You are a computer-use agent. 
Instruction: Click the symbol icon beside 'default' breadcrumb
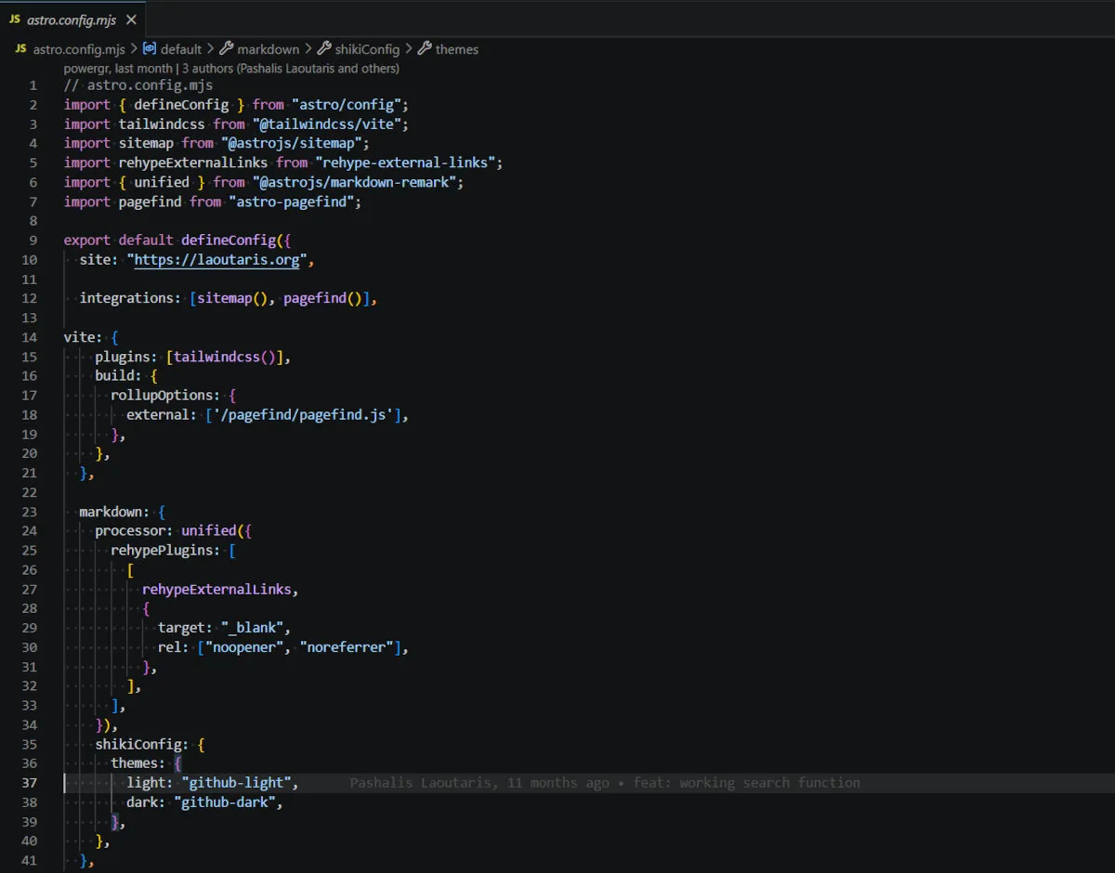point(150,49)
